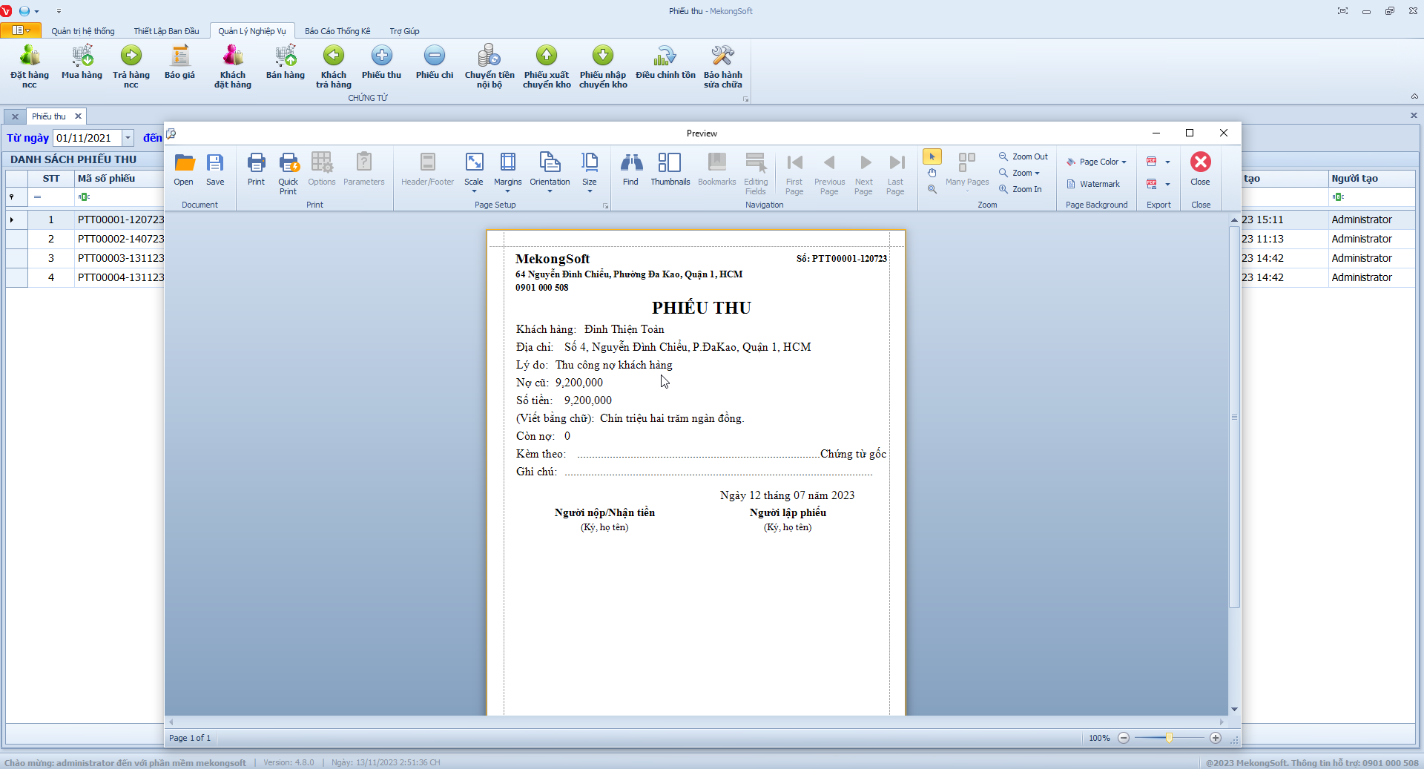The width and height of the screenshot is (1424, 769).
Task: Click the zoom minus button in status bar
Action: 1124,738
